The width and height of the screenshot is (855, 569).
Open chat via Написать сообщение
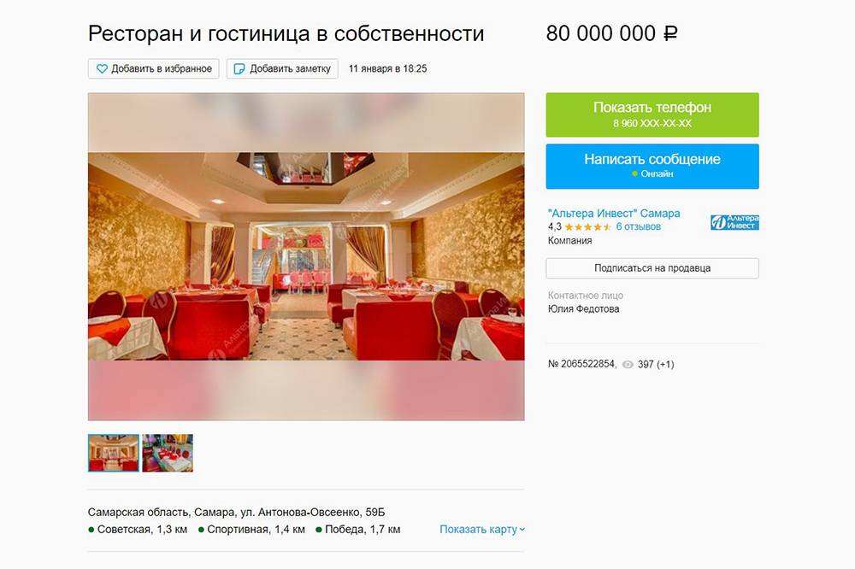click(652, 167)
